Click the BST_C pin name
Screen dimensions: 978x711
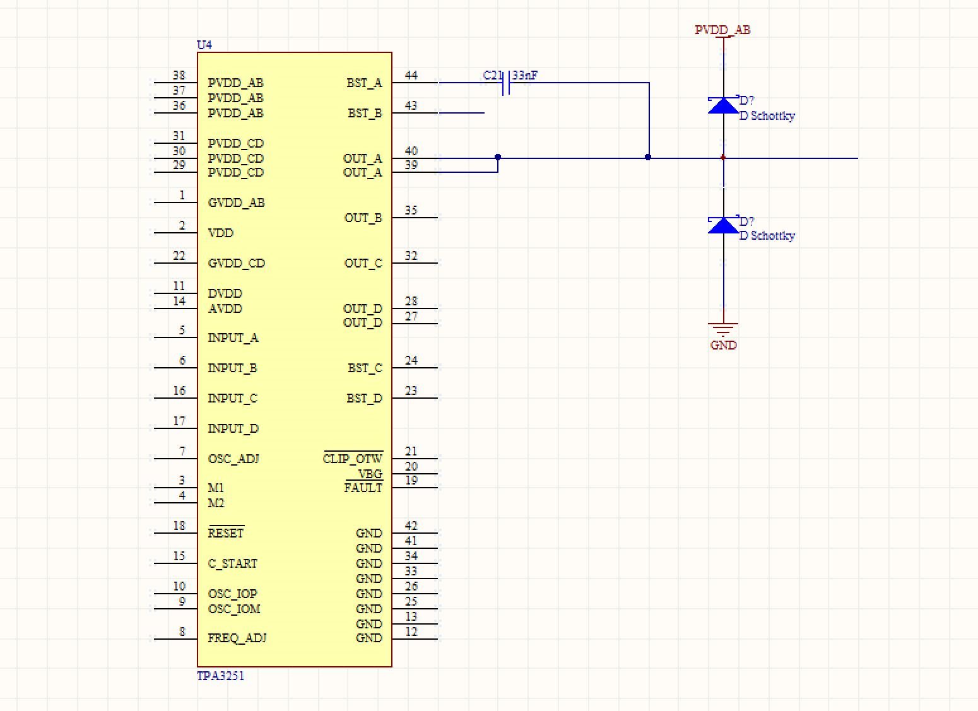(x=365, y=368)
